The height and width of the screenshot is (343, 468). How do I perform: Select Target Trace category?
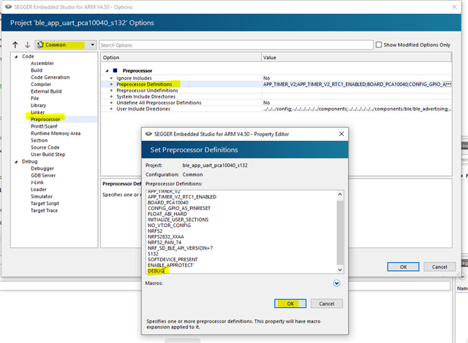44,210
